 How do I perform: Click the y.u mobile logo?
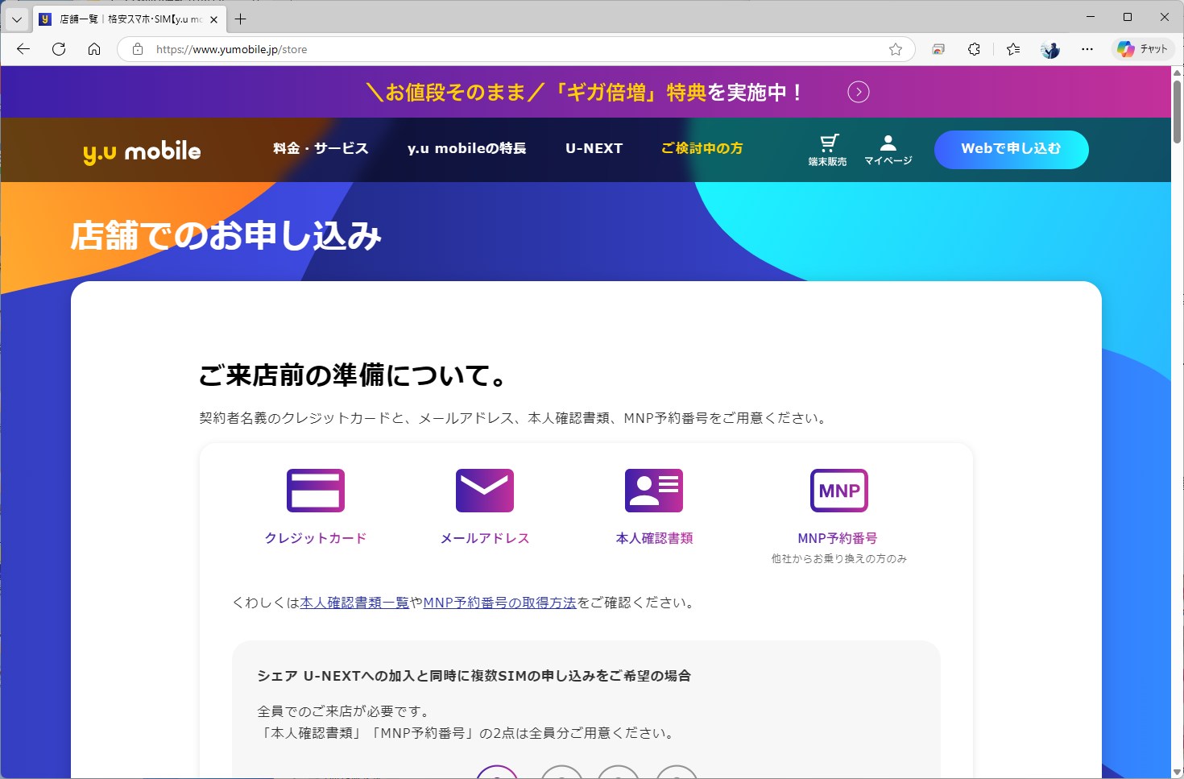click(x=143, y=150)
